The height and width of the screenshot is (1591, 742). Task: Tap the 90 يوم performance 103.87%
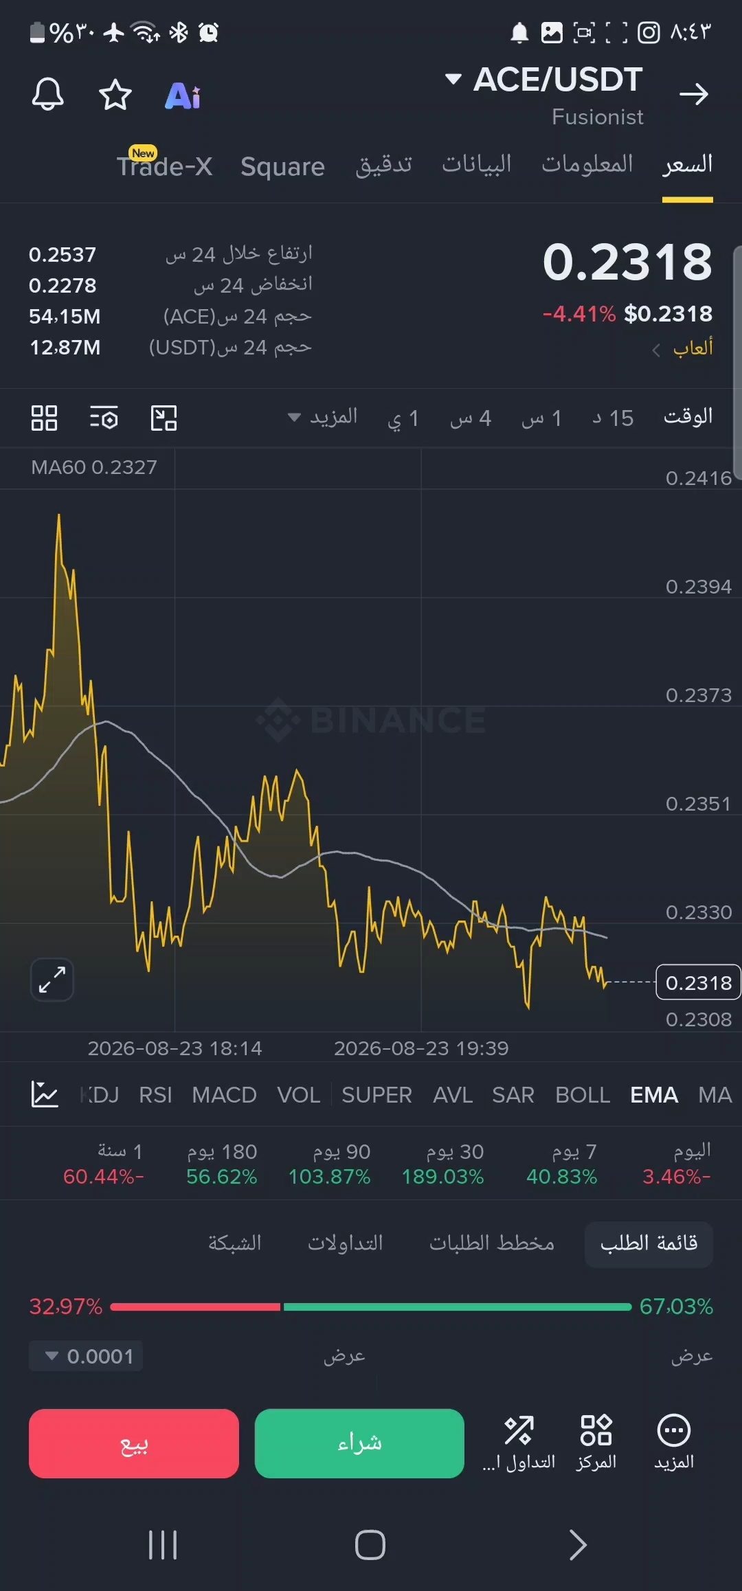(330, 1163)
